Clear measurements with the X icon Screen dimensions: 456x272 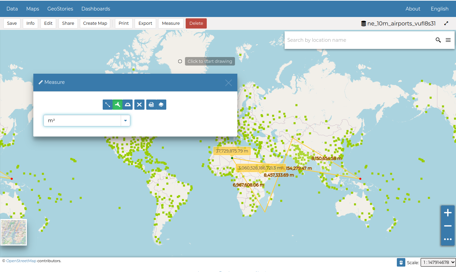pyautogui.click(x=139, y=105)
